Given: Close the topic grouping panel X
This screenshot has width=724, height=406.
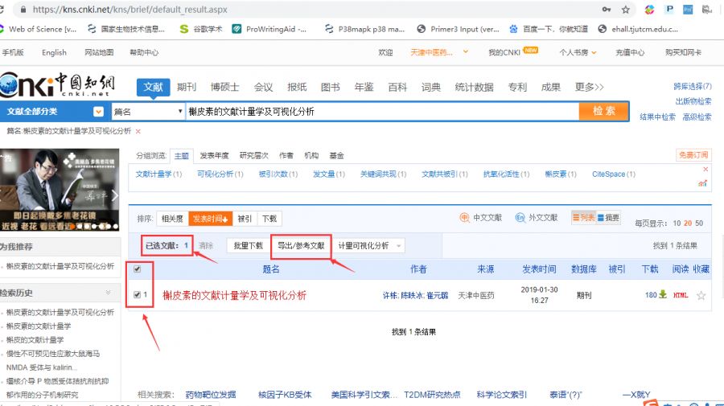Looking at the screenshot, I should (x=705, y=170).
